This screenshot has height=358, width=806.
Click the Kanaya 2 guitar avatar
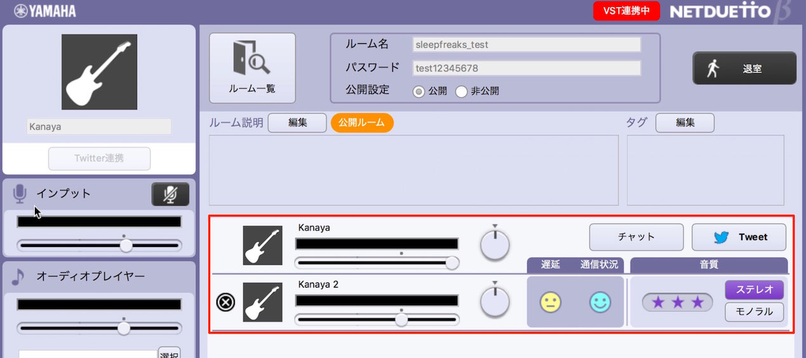263,303
